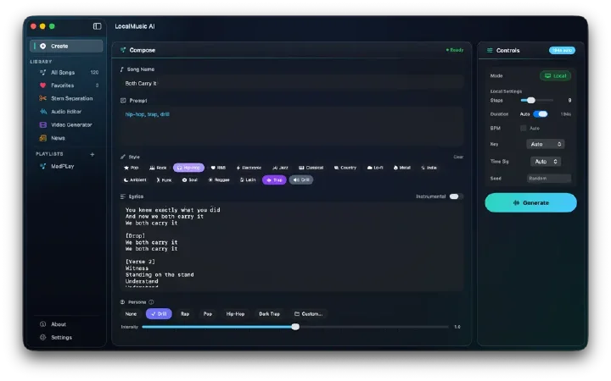
Task: Click the Seed Random field
Action: [549, 179]
